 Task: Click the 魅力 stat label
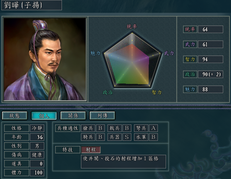click(190, 89)
